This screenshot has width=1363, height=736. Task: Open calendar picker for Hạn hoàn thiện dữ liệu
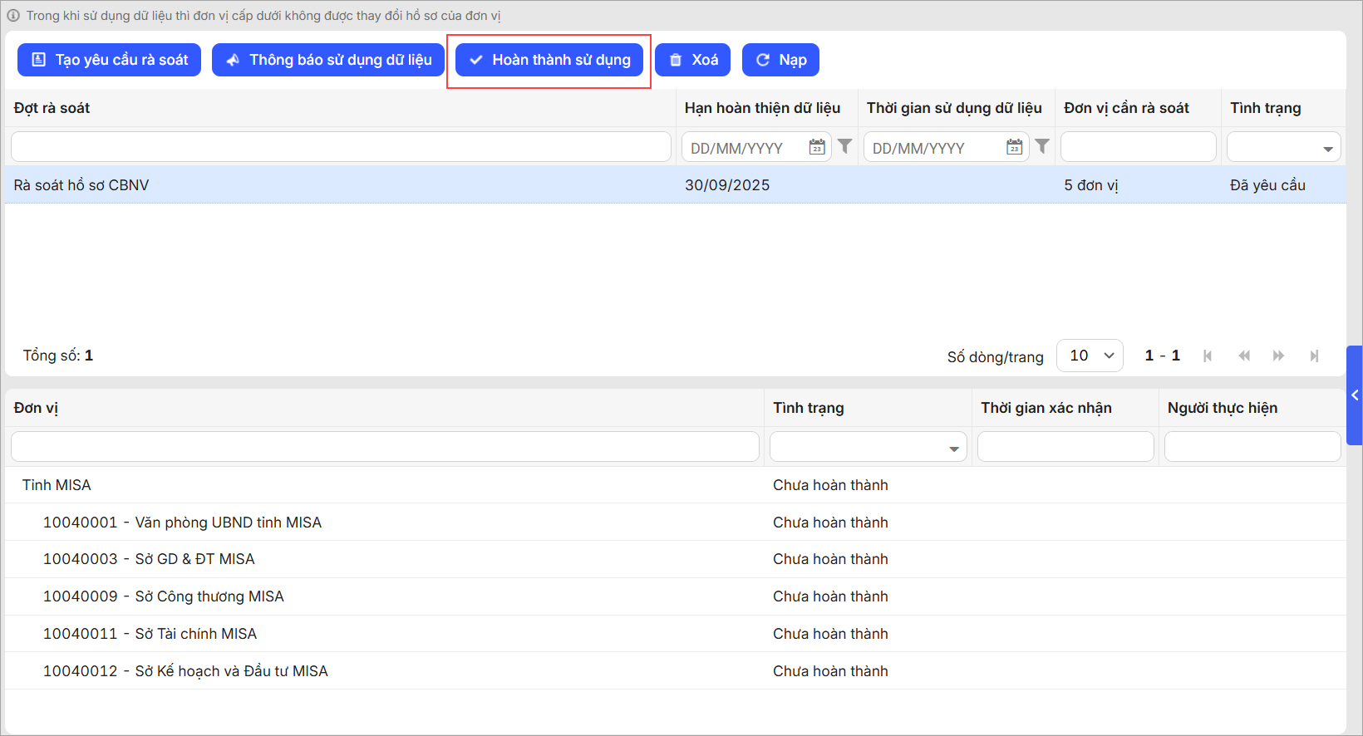817,147
